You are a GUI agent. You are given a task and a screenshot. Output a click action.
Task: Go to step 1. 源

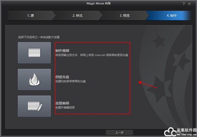(31, 15)
